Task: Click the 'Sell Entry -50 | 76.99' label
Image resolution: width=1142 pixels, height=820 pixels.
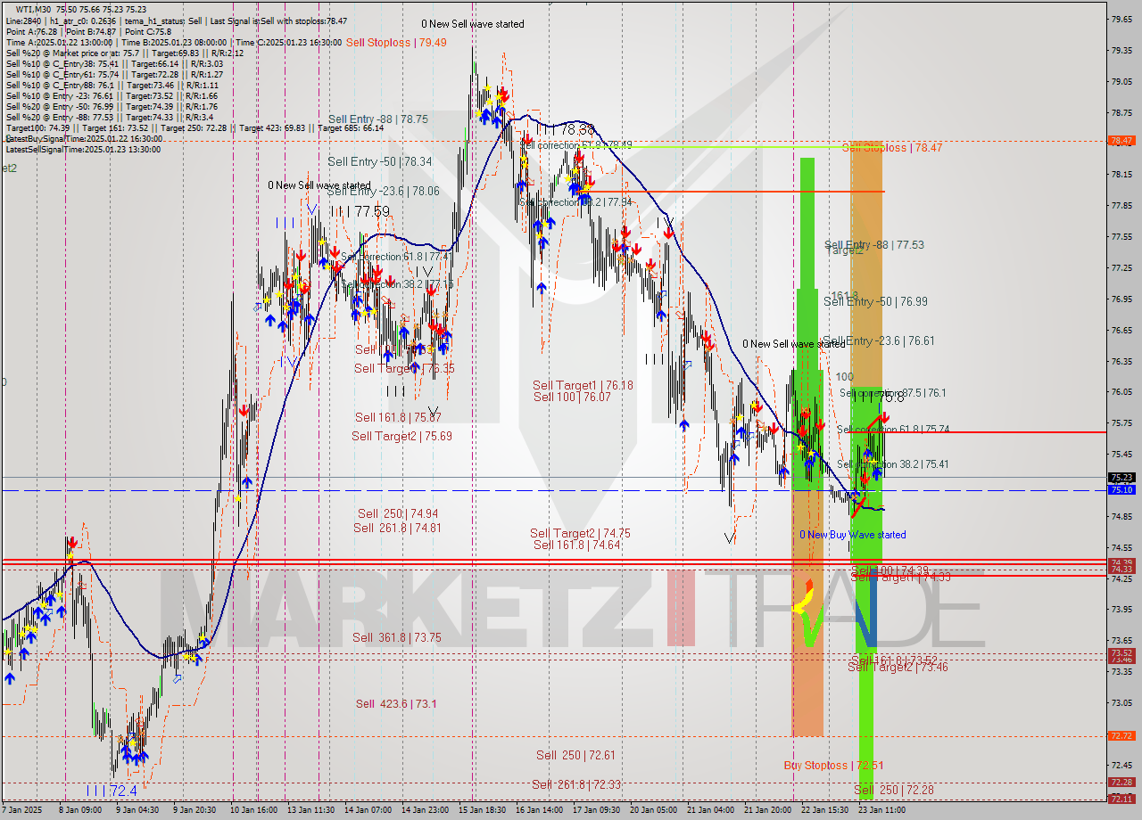Action: [x=875, y=302]
